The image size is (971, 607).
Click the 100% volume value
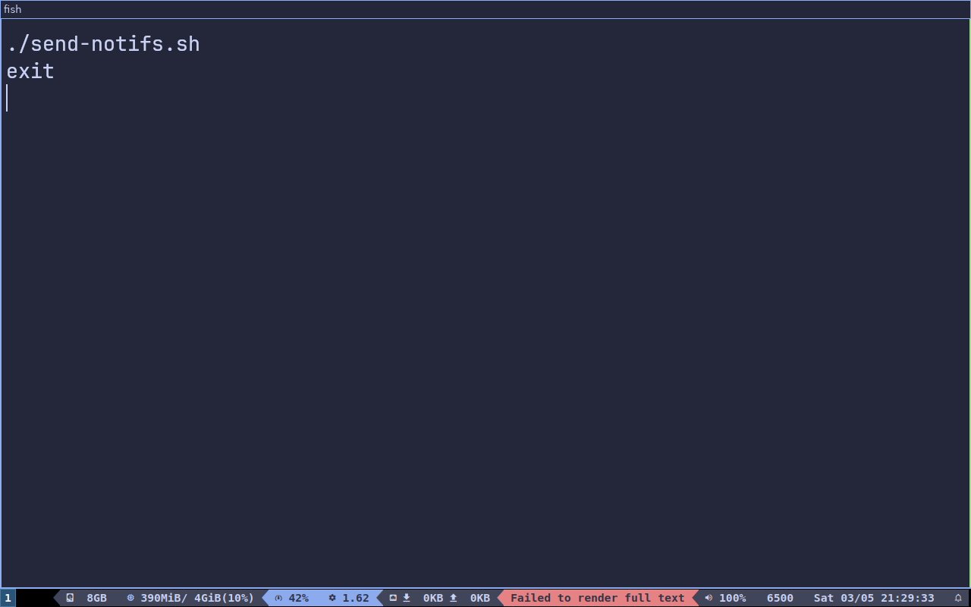[x=732, y=598]
